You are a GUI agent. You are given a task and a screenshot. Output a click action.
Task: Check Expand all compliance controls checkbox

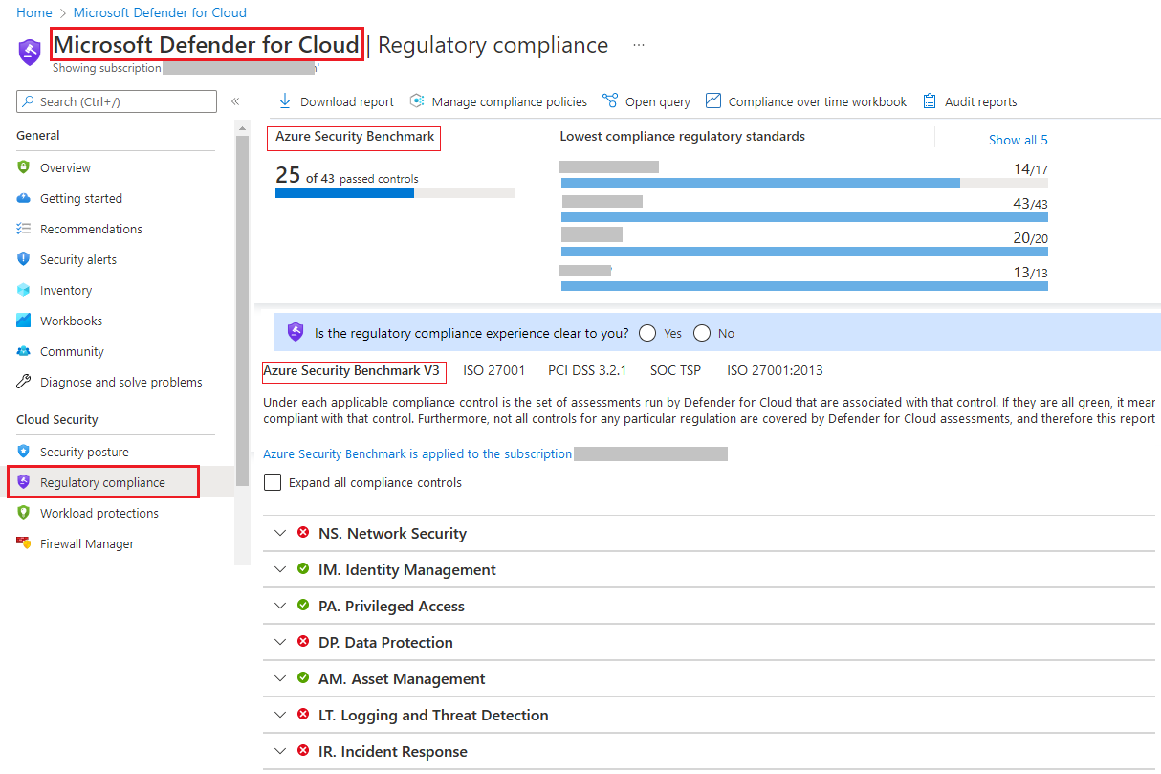(x=273, y=482)
